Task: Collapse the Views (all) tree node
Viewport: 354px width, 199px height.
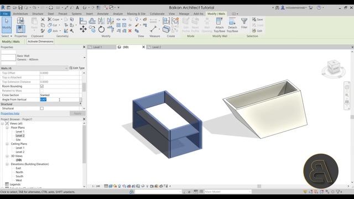Action: (x=2, y=123)
